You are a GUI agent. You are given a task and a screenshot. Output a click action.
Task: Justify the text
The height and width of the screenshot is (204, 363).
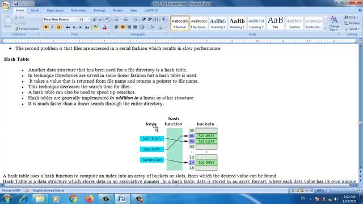pos(135,27)
